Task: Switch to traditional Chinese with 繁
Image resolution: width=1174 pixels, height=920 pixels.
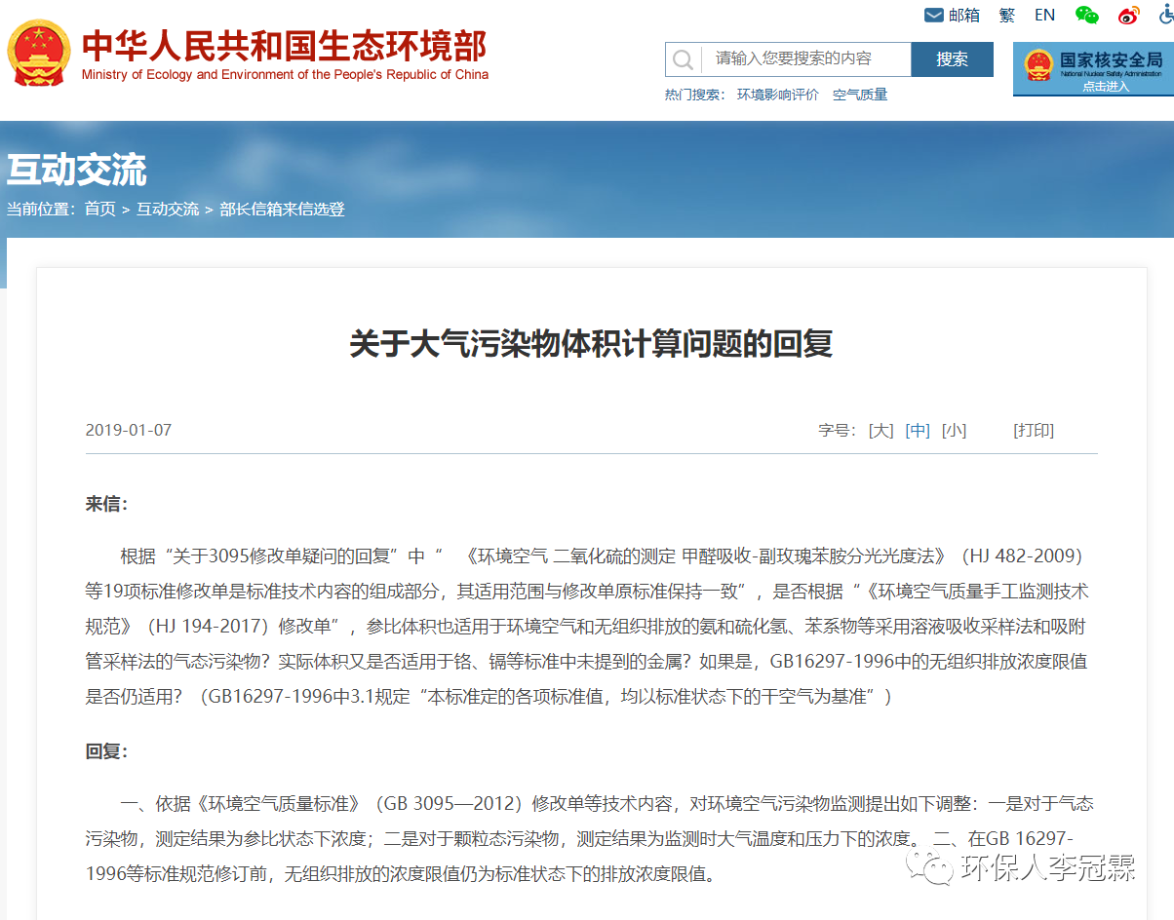Action: (x=1007, y=16)
